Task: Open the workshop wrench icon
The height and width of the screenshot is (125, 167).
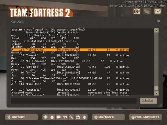Action: (71, 117)
